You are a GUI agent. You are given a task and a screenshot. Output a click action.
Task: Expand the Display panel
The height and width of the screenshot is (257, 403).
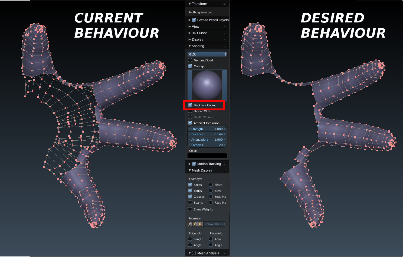tap(190, 39)
